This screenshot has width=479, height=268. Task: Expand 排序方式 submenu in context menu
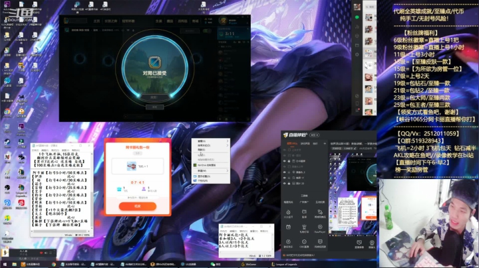pyautogui.click(x=211, y=145)
